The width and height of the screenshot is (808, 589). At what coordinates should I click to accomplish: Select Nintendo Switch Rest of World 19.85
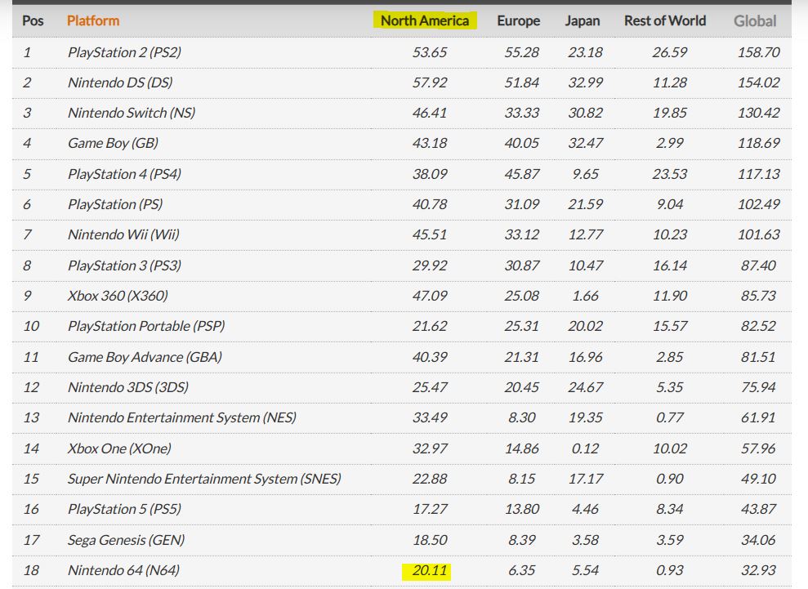click(x=669, y=113)
